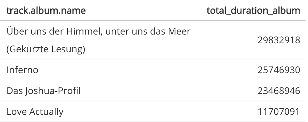
Task: Select duration value 29832918
Action: pos(279,40)
